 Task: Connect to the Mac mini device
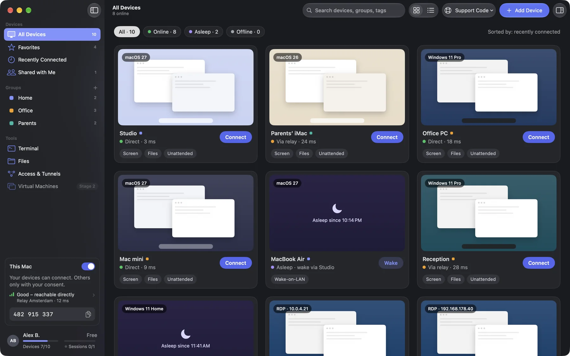point(236,263)
